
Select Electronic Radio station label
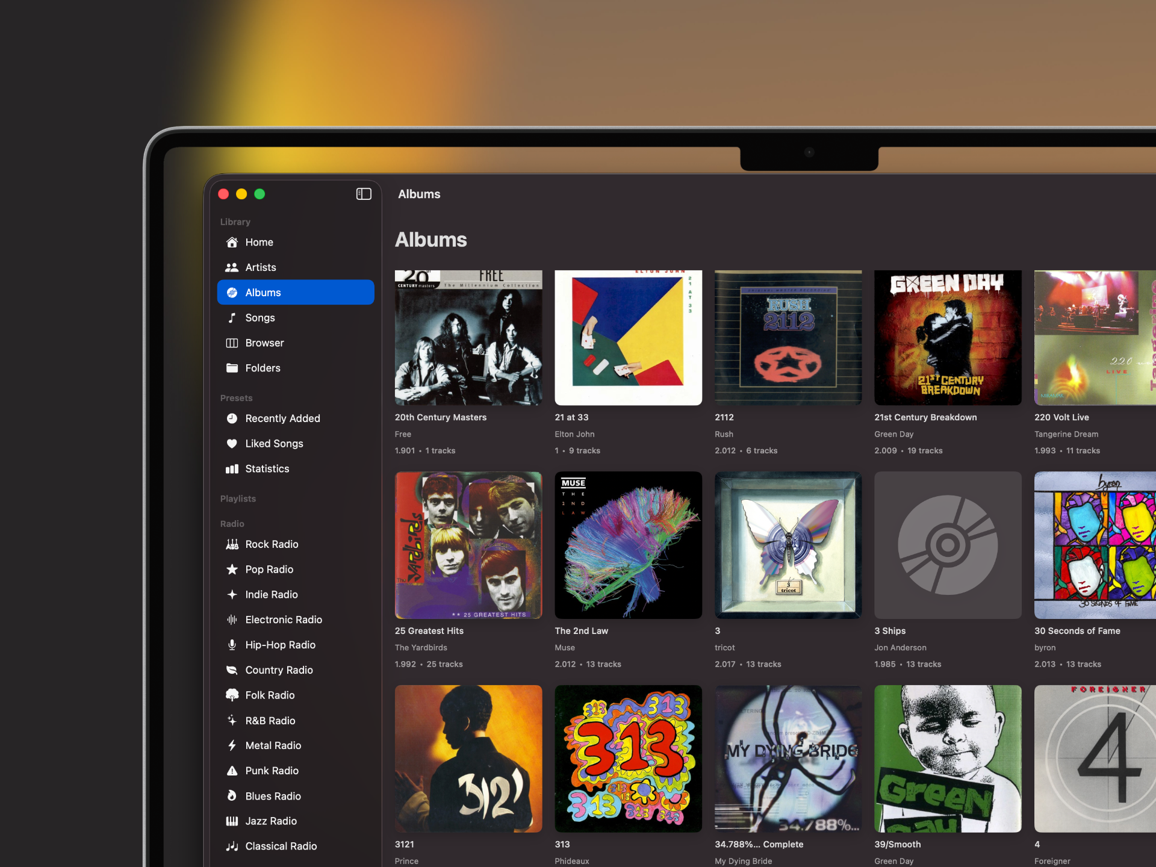(284, 620)
